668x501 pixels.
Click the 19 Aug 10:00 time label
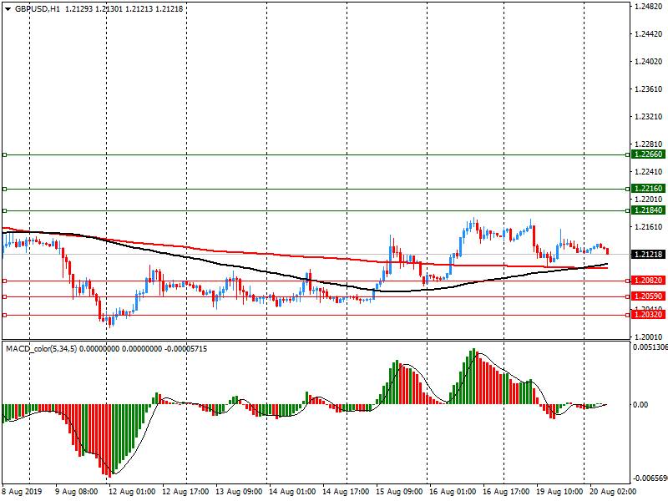tap(559, 492)
